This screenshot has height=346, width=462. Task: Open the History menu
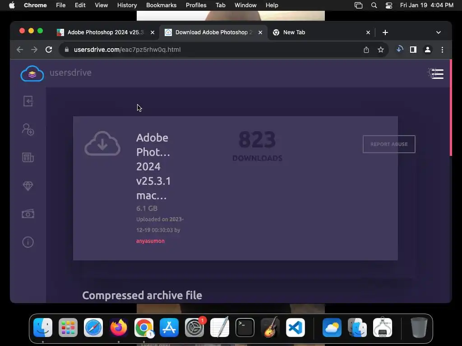tap(127, 5)
